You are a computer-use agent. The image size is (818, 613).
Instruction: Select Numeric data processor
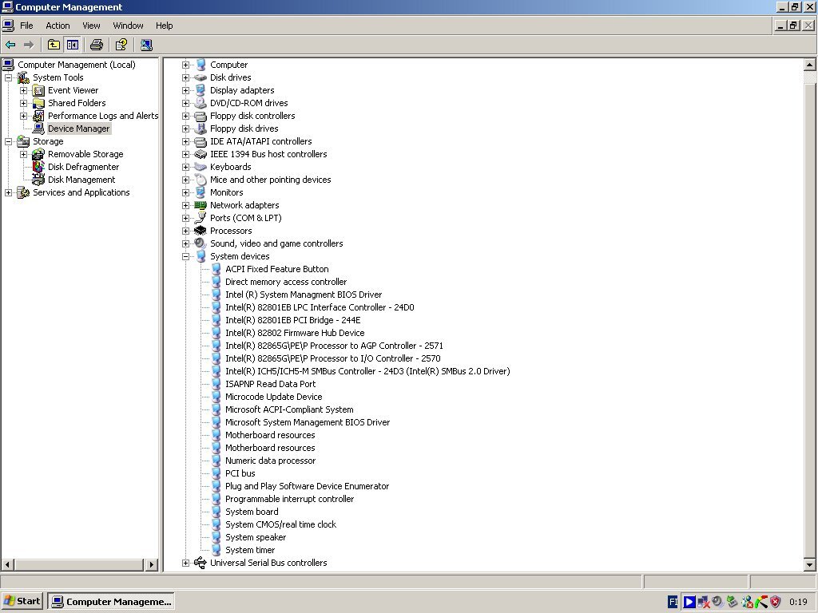point(270,461)
